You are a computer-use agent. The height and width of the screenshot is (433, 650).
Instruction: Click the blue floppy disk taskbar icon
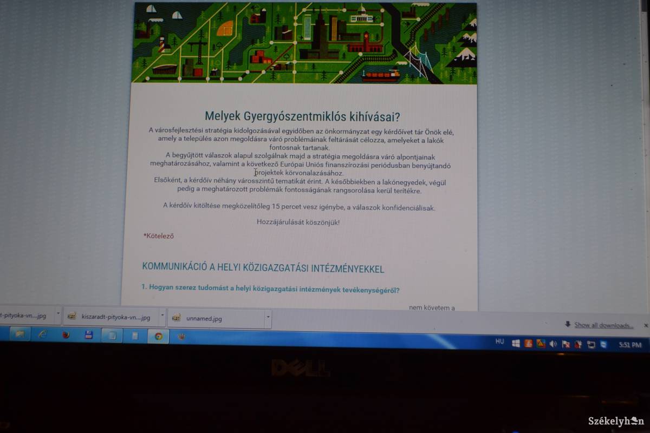click(89, 335)
